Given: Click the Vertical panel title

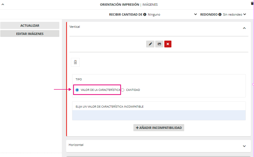Looking at the screenshot, I should click(75, 27).
